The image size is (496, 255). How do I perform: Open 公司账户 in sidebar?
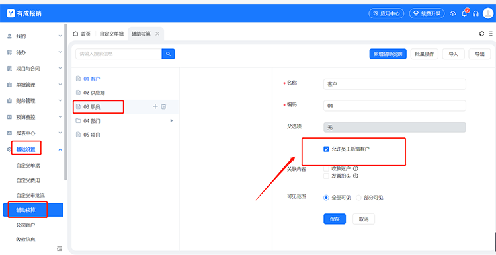[26, 225]
